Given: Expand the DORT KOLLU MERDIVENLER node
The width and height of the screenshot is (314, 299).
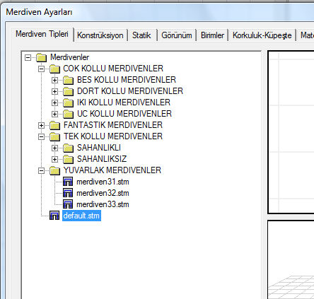Looking at the screenshot, I should pos(54,91).
